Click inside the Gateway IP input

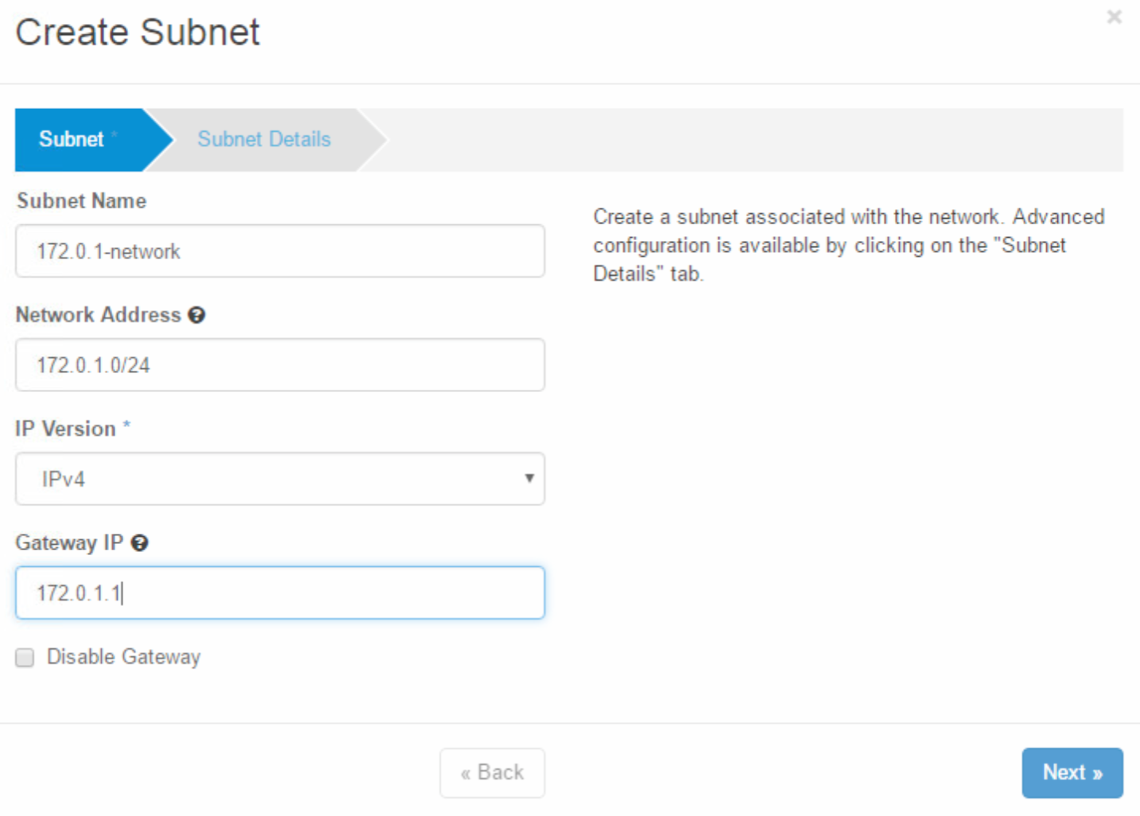279,593
